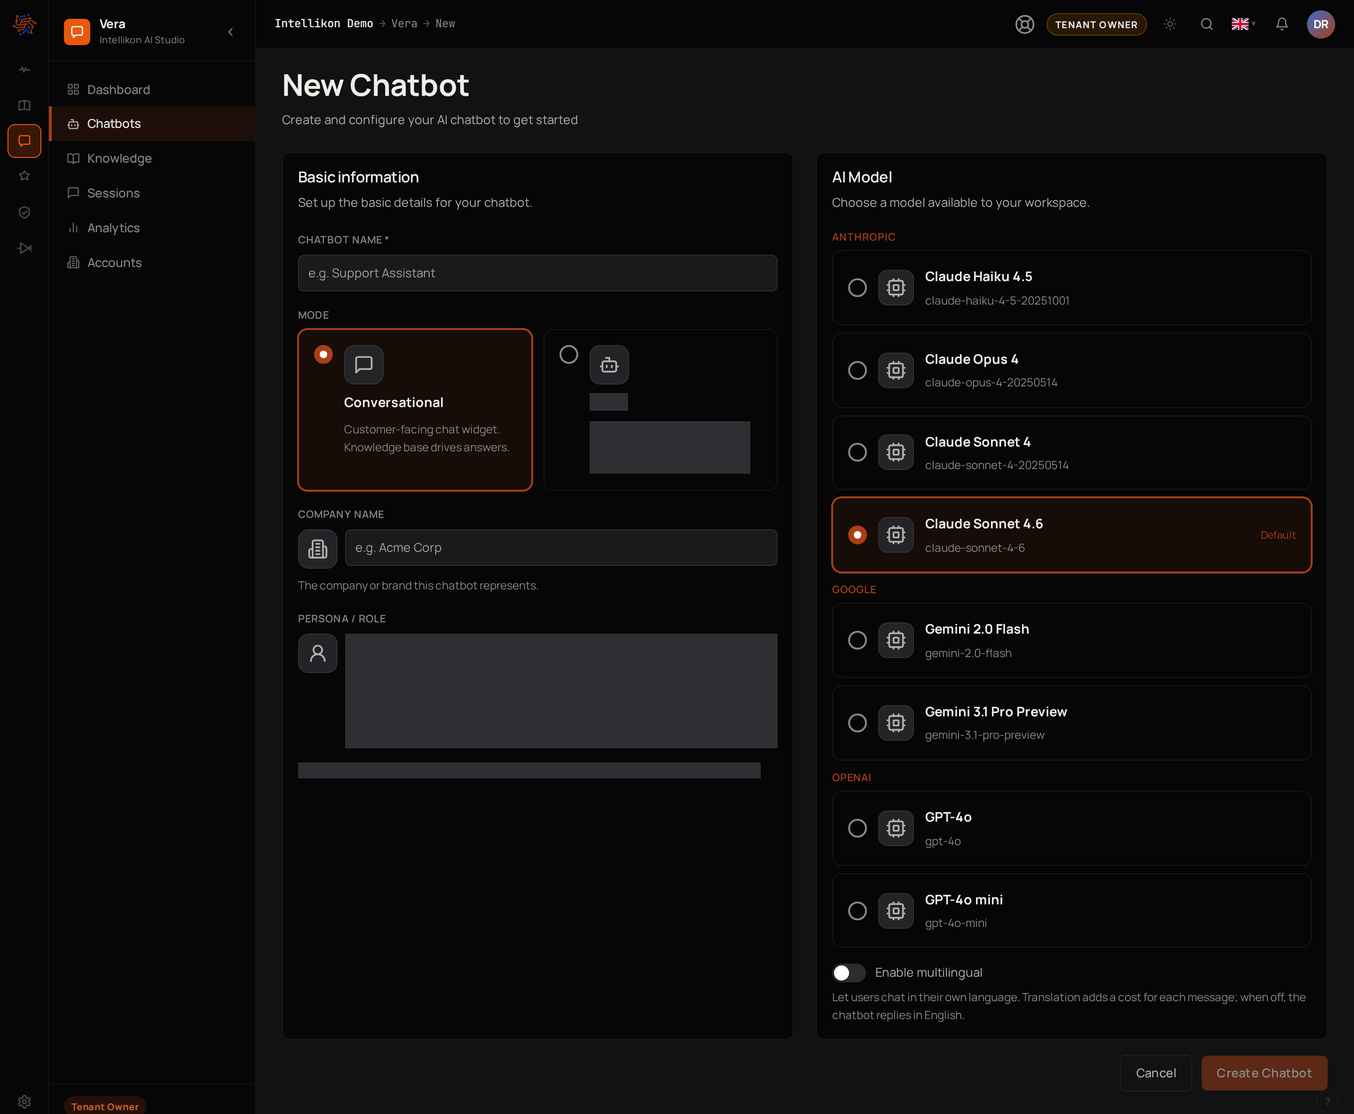This screenshot has height=1114, width=1354.
Task: Open Knowledge in sidebar
Action: [152, 158]
